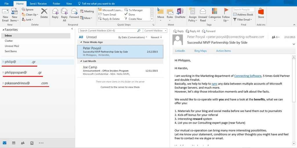Choose Create New quick step
This screenshot has width=297, height=148.
(133, 19)
